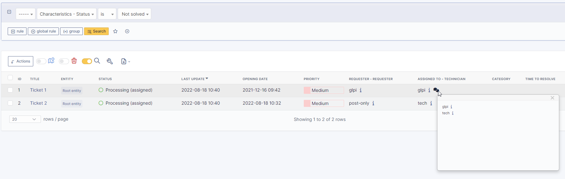
Task: Click glpi info icon inside popup
Action: point(451,107)
